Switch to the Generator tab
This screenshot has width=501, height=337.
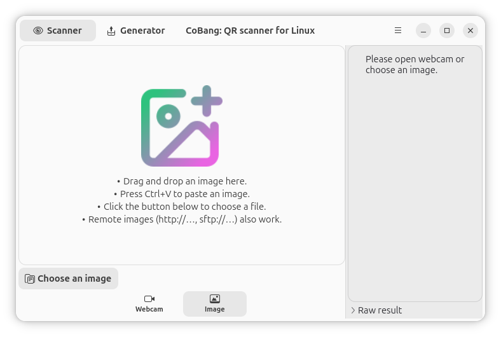click(136, 31)
